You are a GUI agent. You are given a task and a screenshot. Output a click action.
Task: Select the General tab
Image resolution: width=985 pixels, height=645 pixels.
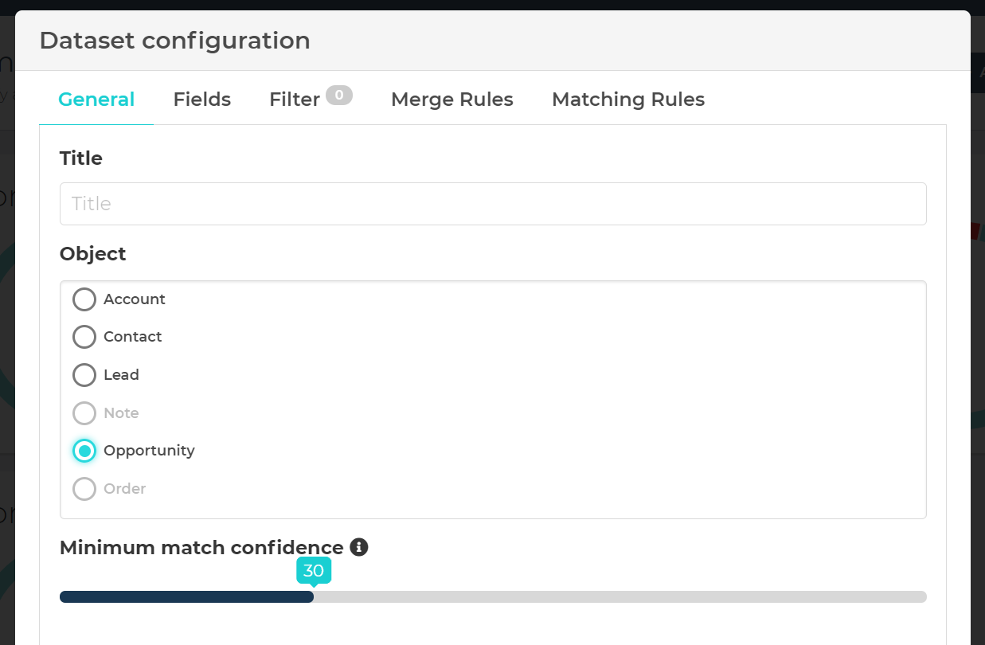coord(96,100)
